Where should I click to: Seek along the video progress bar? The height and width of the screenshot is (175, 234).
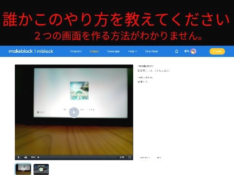[x=78, y=157]
